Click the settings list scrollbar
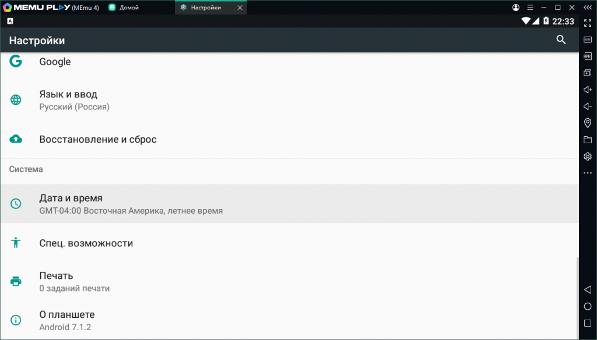Image resolution: width=597 pixels, height=340 pixels. [x=577, y=297]
